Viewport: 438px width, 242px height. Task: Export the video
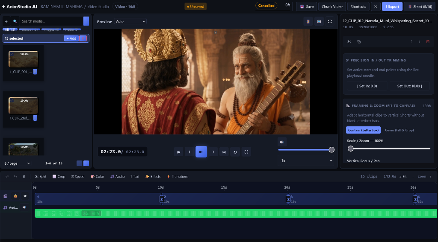point(392,6)
